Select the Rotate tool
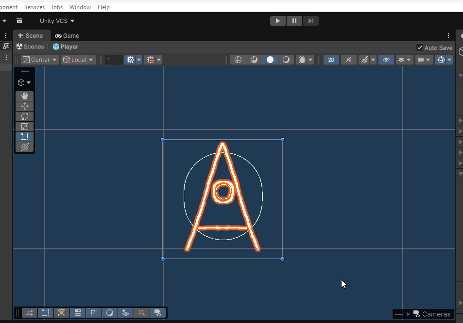Screen dimensions: 463x323 pyautogui.click(x=24, y=116)
